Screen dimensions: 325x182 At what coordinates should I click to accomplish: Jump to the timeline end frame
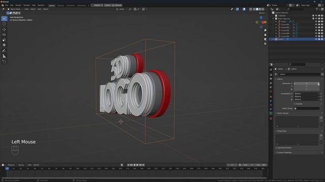pyautogui.click(x=143, y=165)
